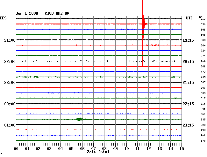Click the DC value "315"
Viewport: 207px width, 157px height.
[203, 104]
